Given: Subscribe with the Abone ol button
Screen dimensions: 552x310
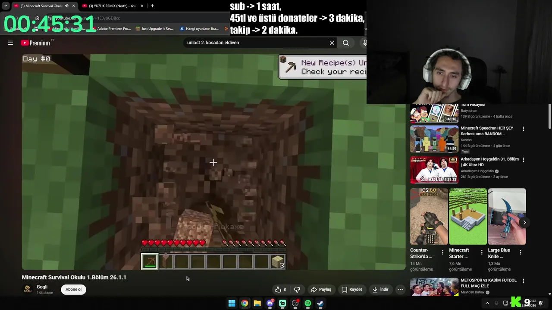Looking at the screenshot, I should point(73,289).
